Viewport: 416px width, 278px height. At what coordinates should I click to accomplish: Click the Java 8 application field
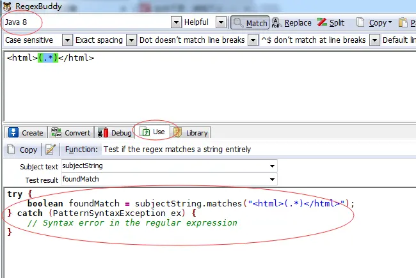[86, 22]
